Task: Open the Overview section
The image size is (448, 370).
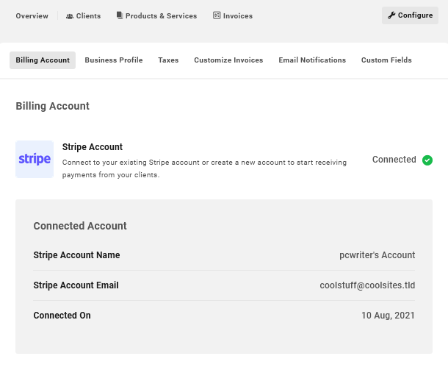Action: pos(32,16)
